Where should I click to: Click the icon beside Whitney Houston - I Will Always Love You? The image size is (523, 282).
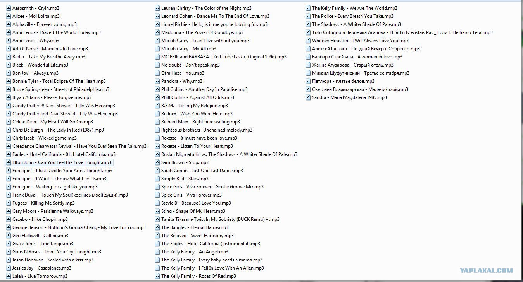tap(308, 41)
